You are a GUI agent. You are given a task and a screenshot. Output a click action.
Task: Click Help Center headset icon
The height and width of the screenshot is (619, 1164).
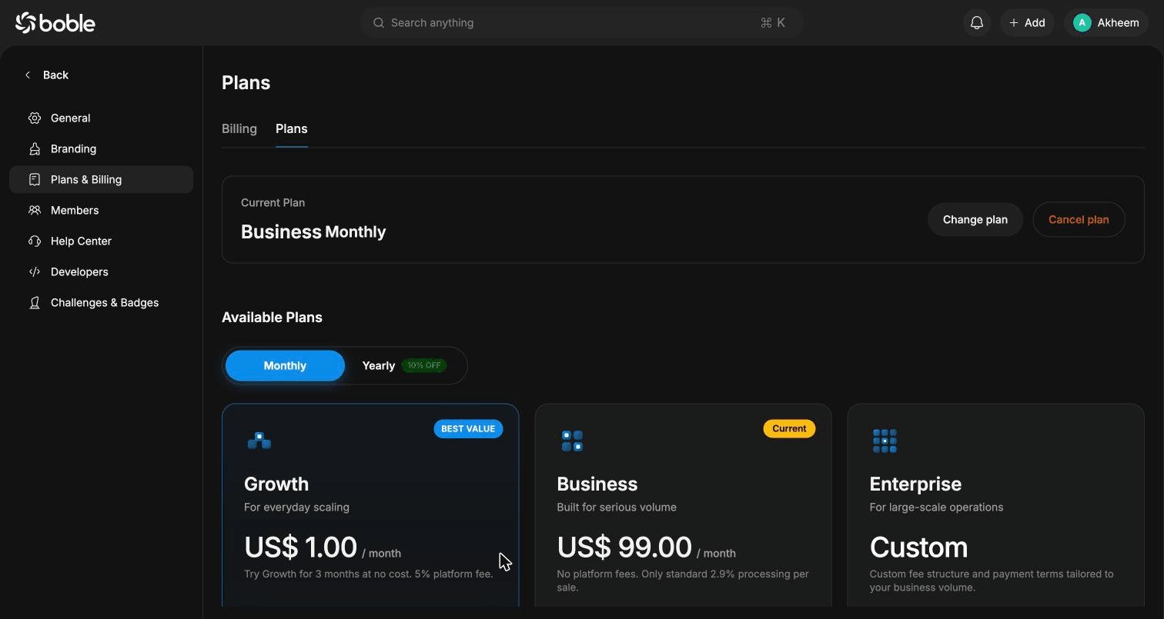[x=35, y=241]
